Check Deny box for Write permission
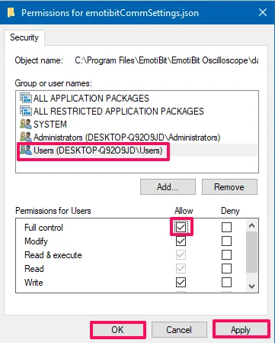275x343 pixels. [x=226, y=282]
